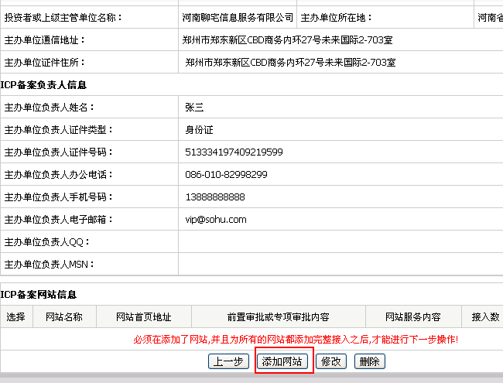This screenshot has height=383, width=503.
Task: Select the mobile number 13888888888
Action: (x=215, y=197)
